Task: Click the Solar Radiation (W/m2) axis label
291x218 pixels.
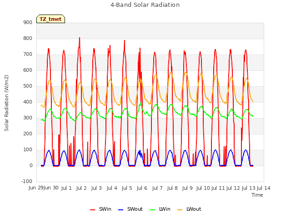Action: (x=6, y=103)
